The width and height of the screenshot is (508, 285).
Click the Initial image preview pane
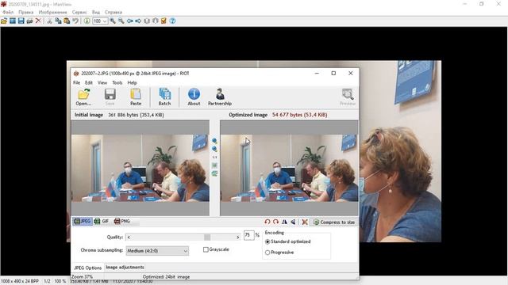coord(140,168)
